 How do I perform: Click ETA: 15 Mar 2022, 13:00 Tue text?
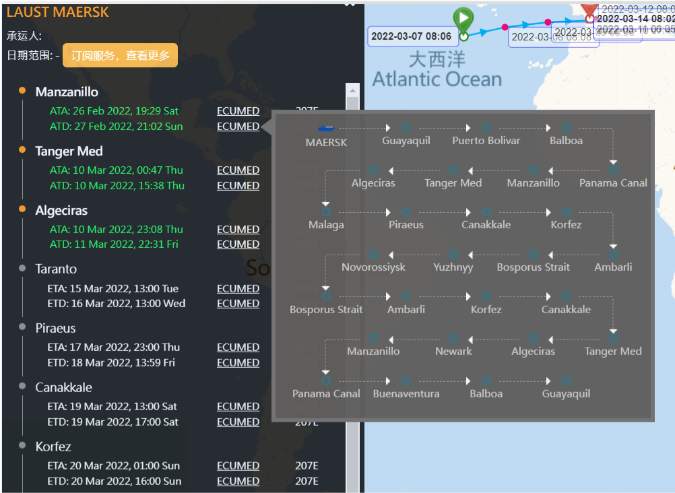112,288
